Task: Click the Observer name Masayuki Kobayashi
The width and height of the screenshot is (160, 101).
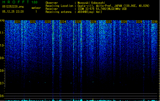Action: click(x=91, y=3)
